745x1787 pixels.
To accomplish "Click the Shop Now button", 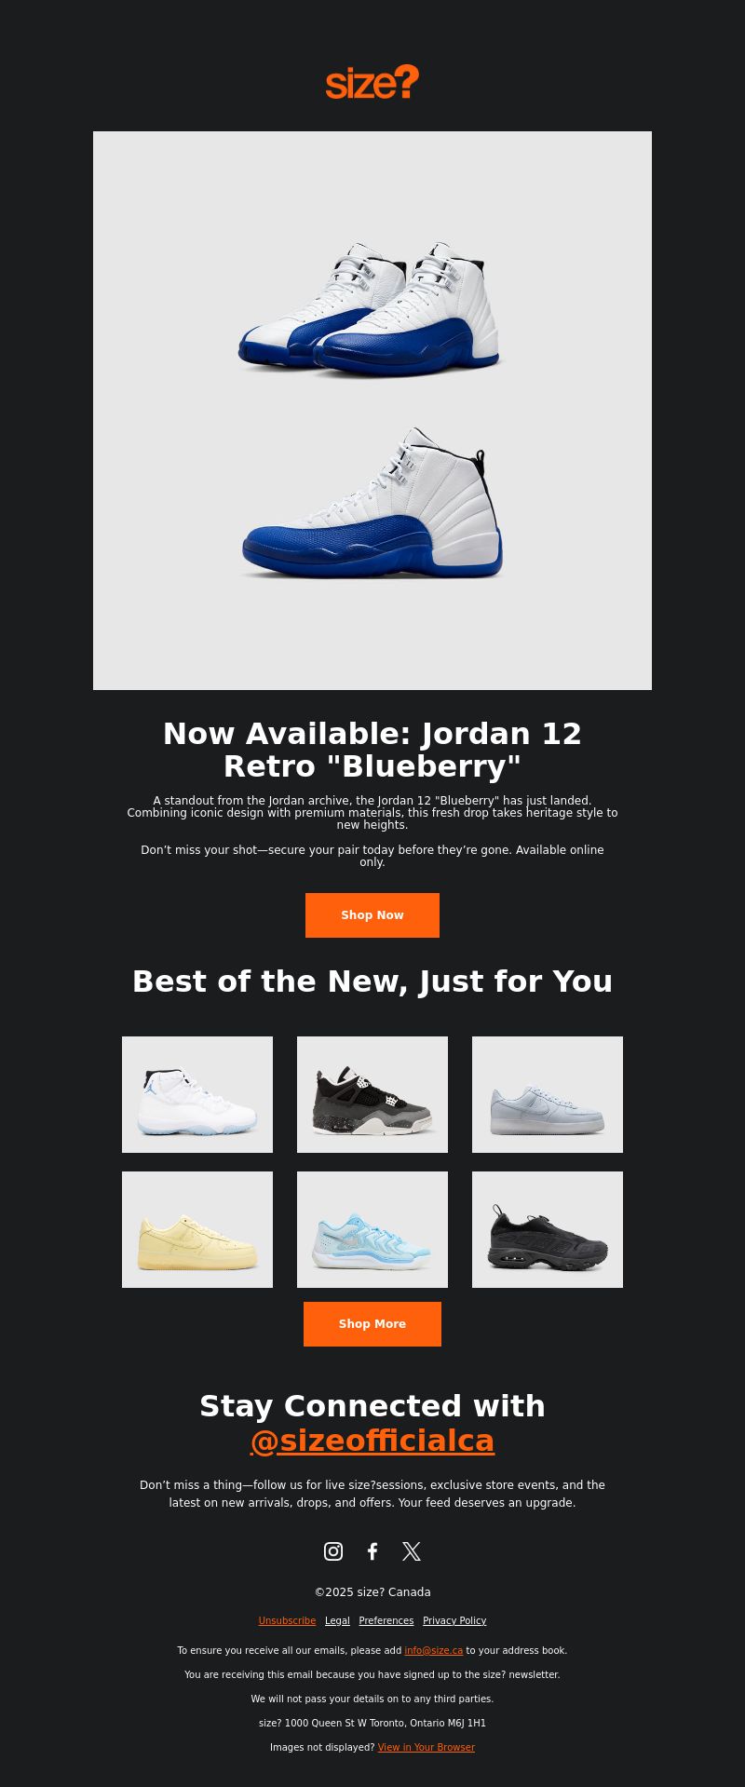I will pos(372,915).
